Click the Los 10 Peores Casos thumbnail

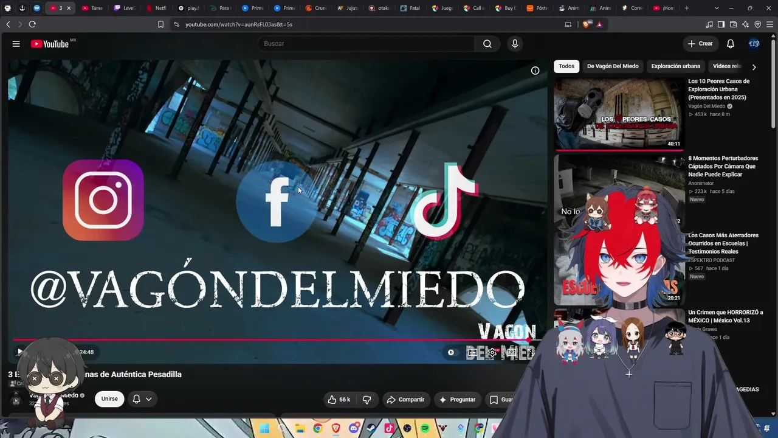[619, 113]
